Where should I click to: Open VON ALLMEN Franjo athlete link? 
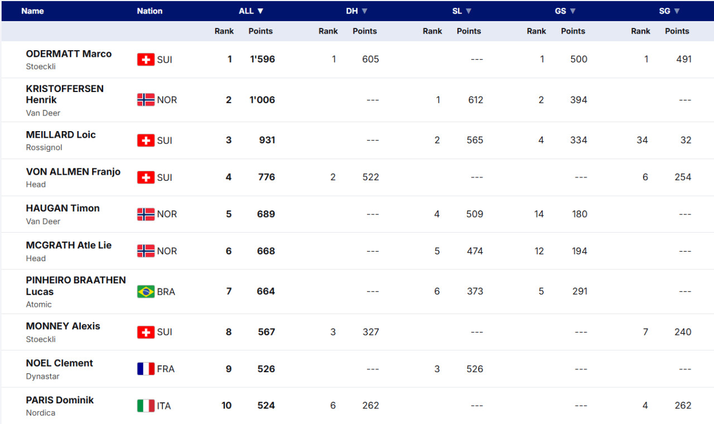click(x=73, y=172)
